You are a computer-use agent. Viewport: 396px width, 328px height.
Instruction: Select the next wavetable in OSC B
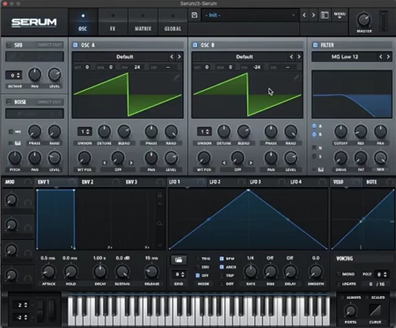click(299, 57)
